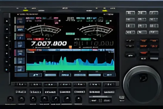Click the right analog S-meter display
The width and height of the screenshot is (163, 109).
click(96, 30)
